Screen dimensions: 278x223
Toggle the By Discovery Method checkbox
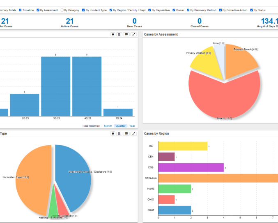tap(188, 10)
